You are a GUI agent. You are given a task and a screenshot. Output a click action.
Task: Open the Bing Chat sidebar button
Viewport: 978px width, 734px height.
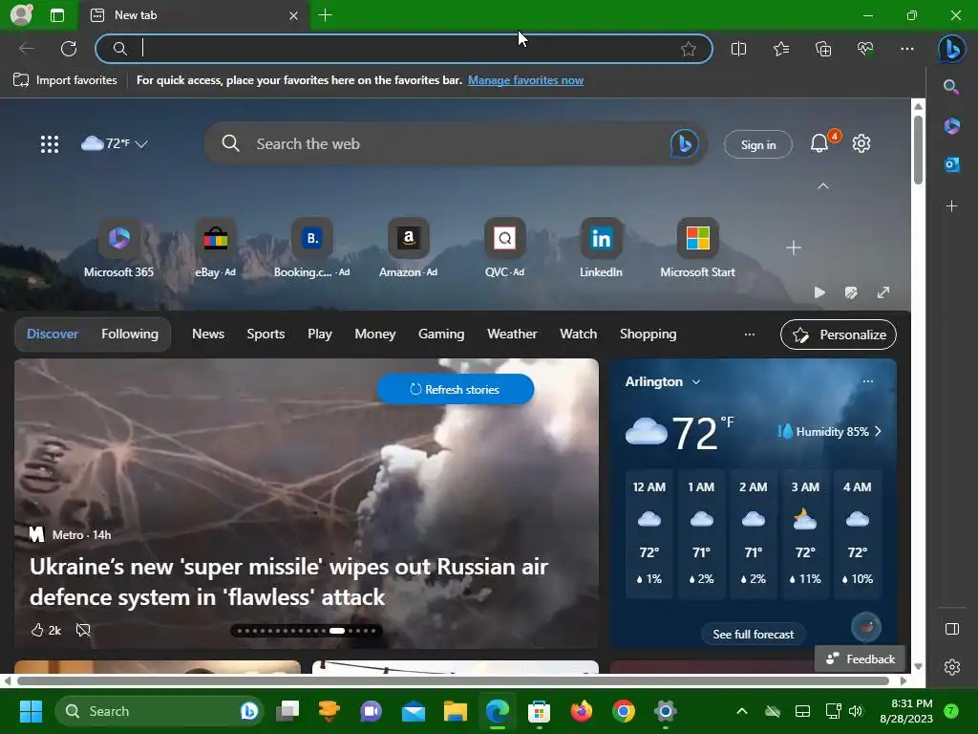[952, 49]
